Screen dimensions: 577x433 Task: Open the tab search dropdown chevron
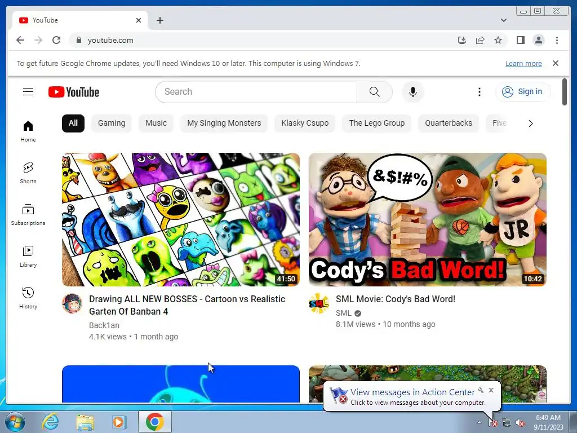[x=503, y=20]
